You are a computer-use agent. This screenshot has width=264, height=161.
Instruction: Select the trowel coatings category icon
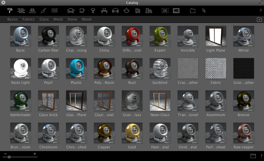[43, 11]
